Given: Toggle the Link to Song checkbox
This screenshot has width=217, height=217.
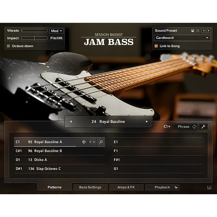Looking at the screenshot, I should point(156,46).
